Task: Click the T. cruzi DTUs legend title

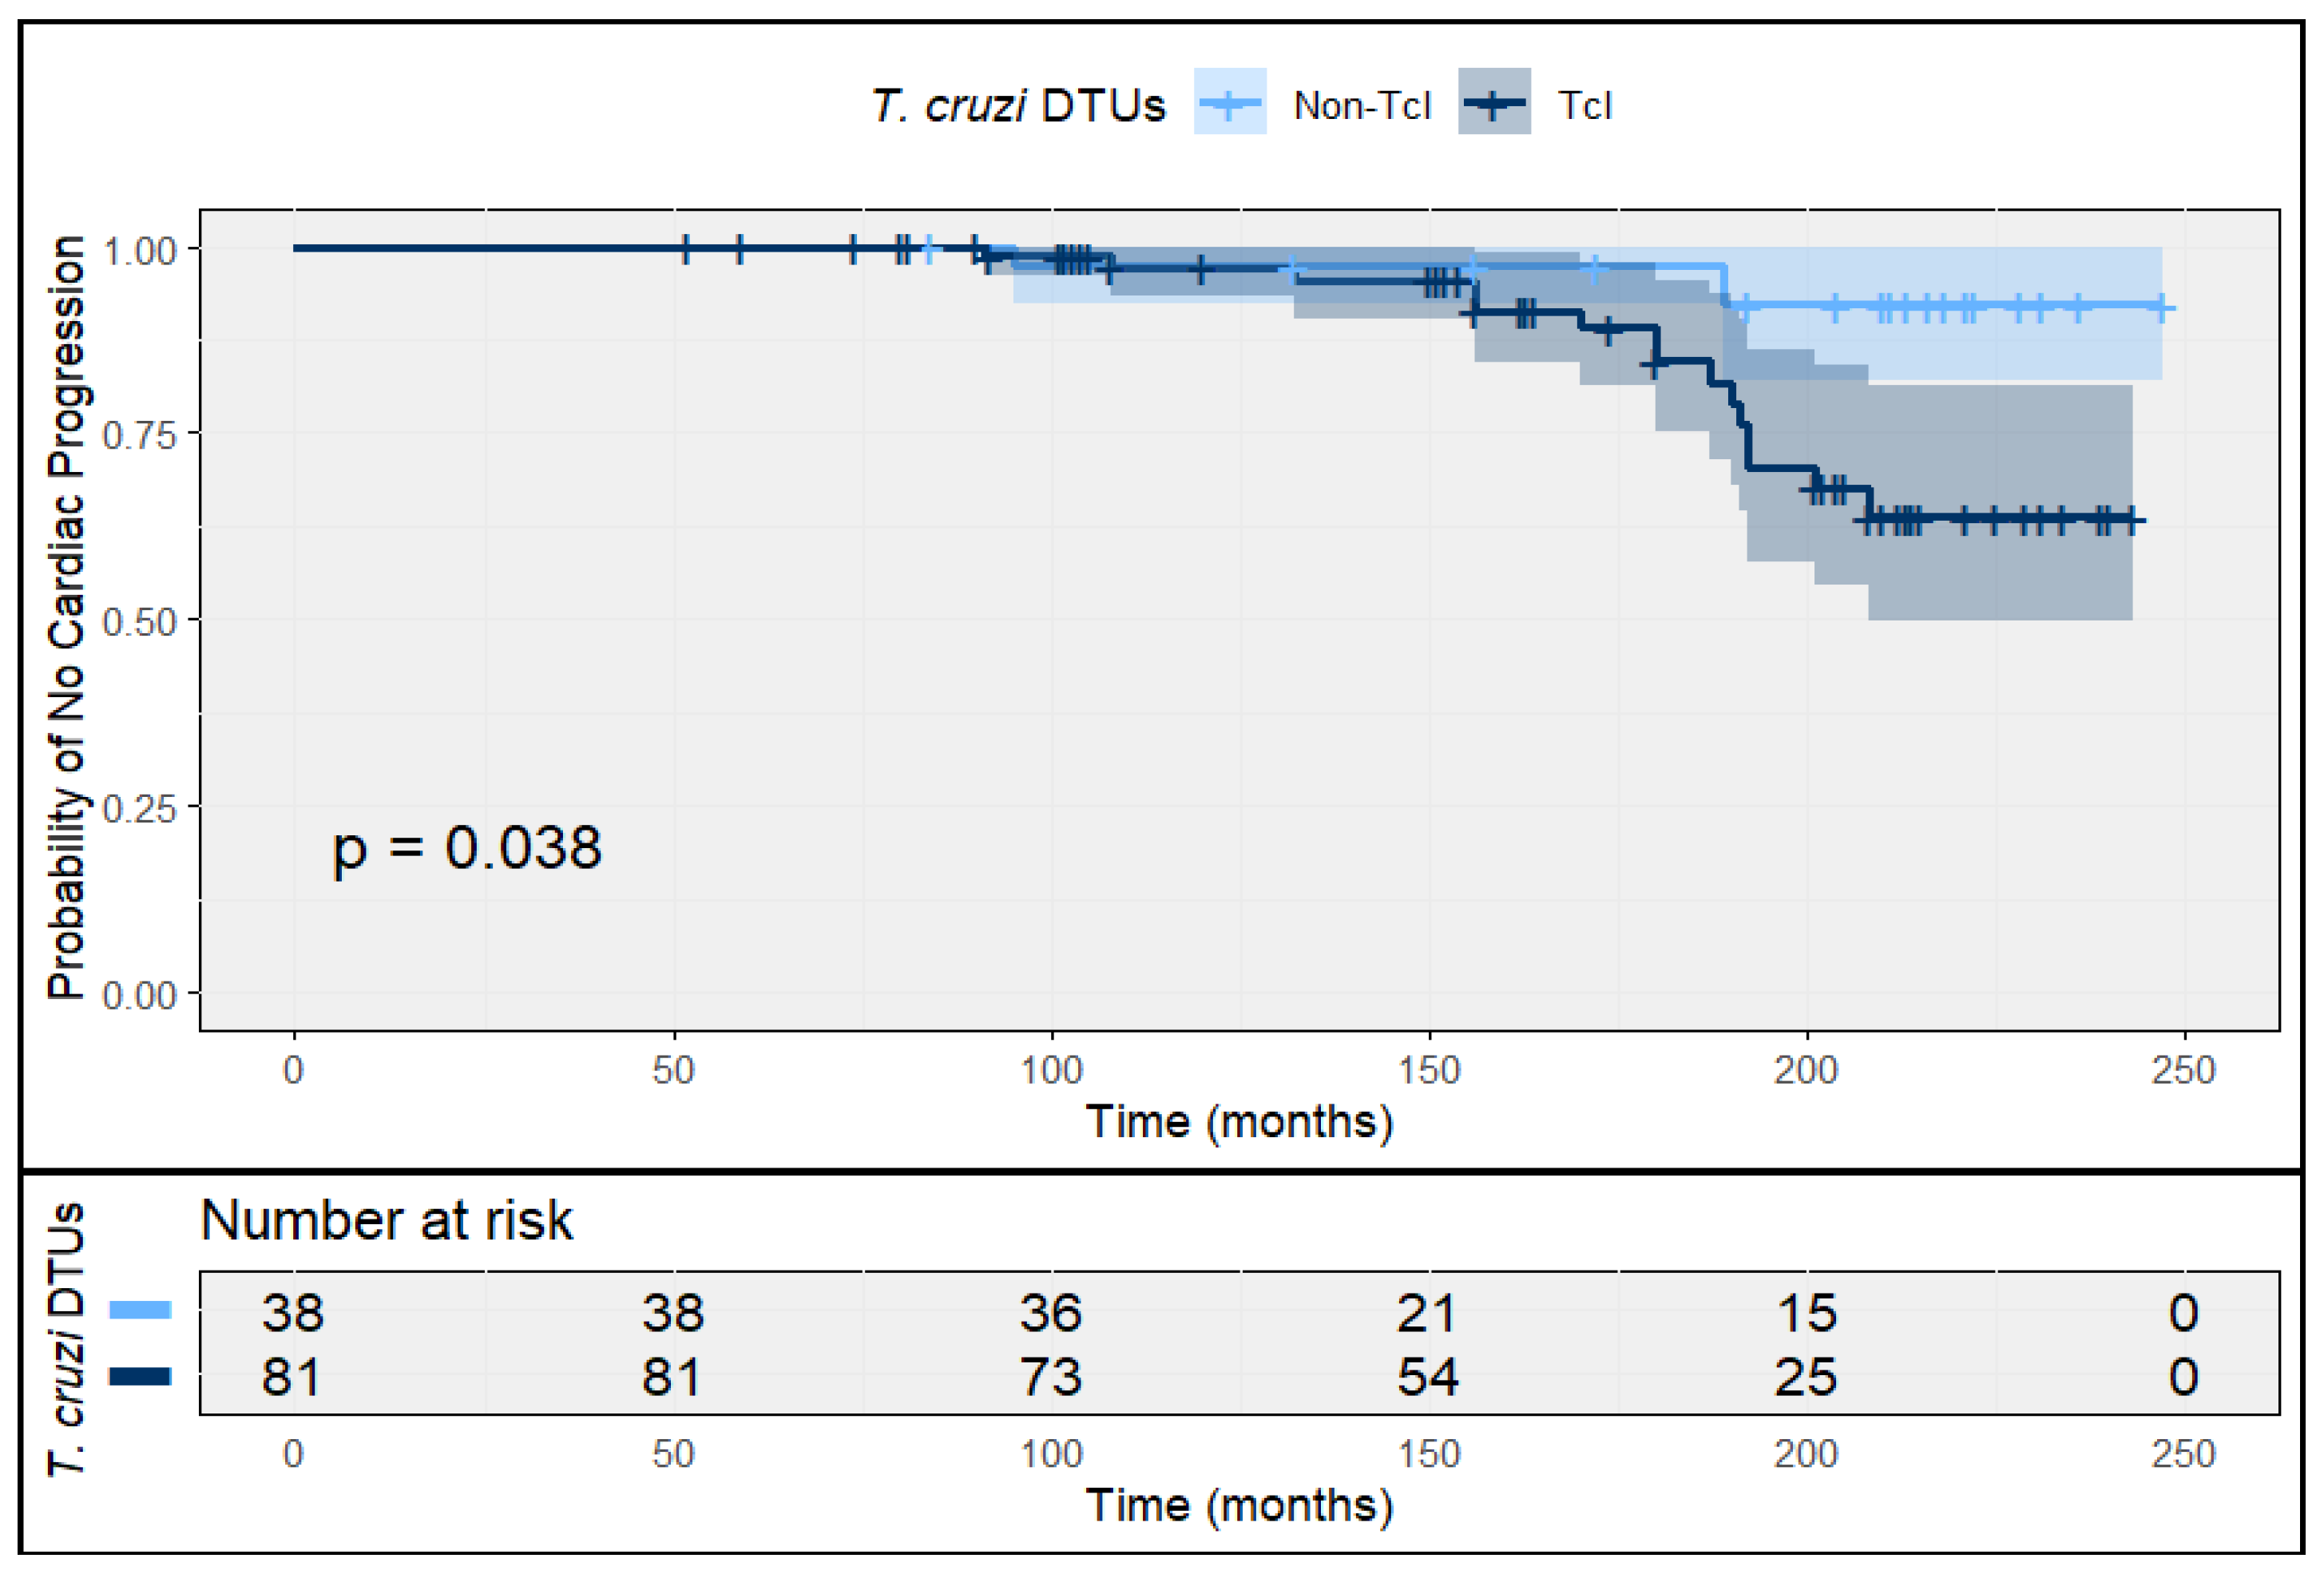Action: (1017, 105)
